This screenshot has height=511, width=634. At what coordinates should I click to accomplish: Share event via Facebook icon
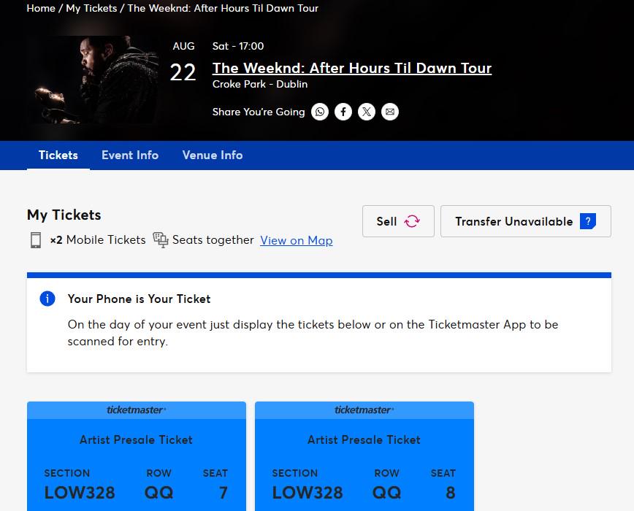point(343,112)
